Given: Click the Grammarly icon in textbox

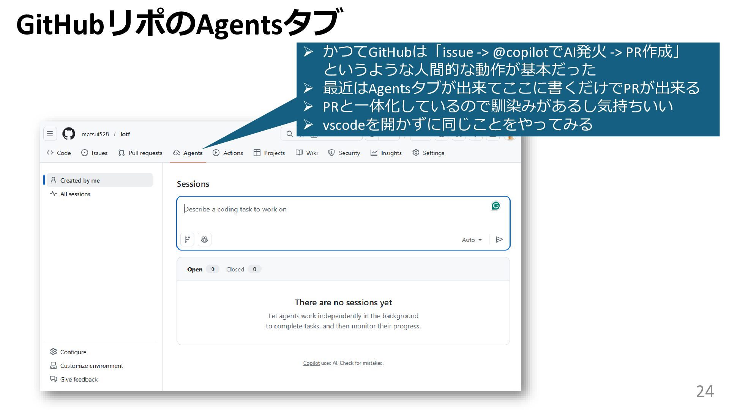Looking at the screenshot, I should click(495, 206).
